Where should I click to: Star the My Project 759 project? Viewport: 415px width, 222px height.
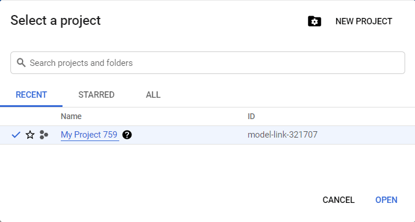coord(30,135)
